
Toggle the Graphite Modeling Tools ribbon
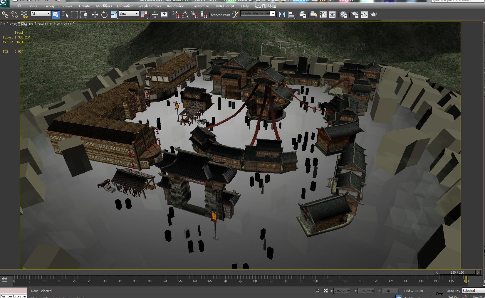(x=313, y=14)
